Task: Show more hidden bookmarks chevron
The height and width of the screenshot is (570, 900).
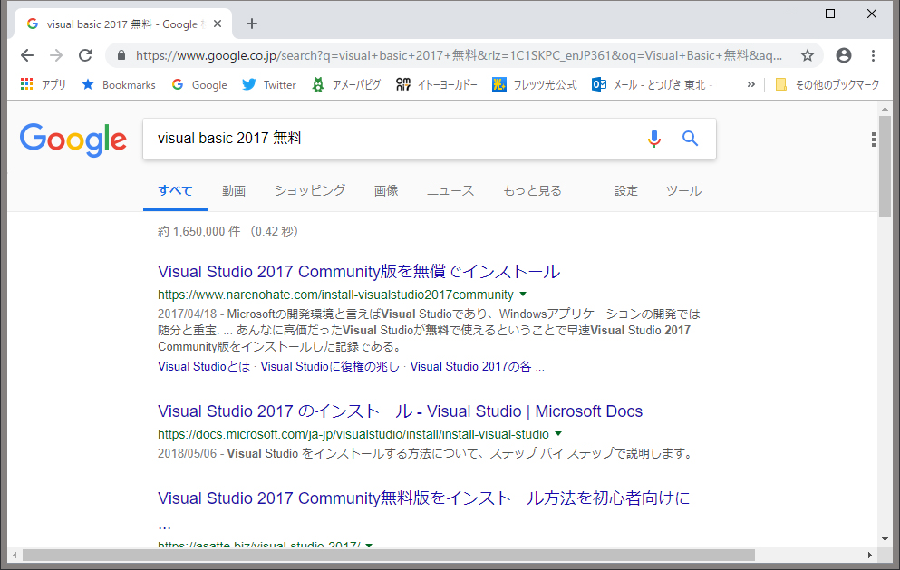Action: coord(750,85)
